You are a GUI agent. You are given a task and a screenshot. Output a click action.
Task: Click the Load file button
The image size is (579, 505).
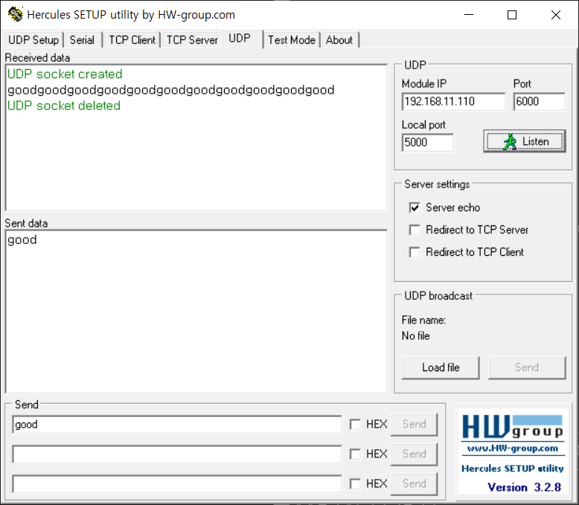pyautogui.click(x=441, y=367)
